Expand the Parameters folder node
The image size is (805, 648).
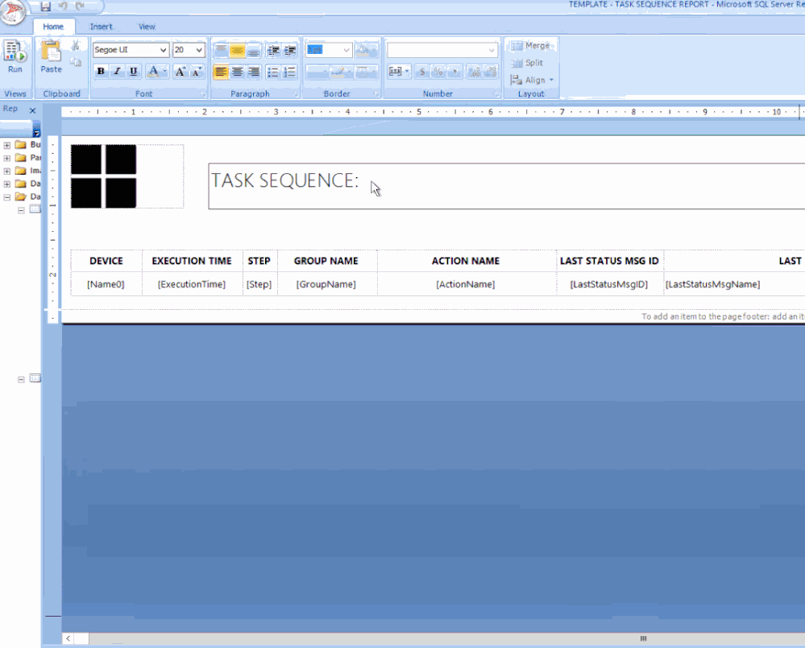(7, 158)
